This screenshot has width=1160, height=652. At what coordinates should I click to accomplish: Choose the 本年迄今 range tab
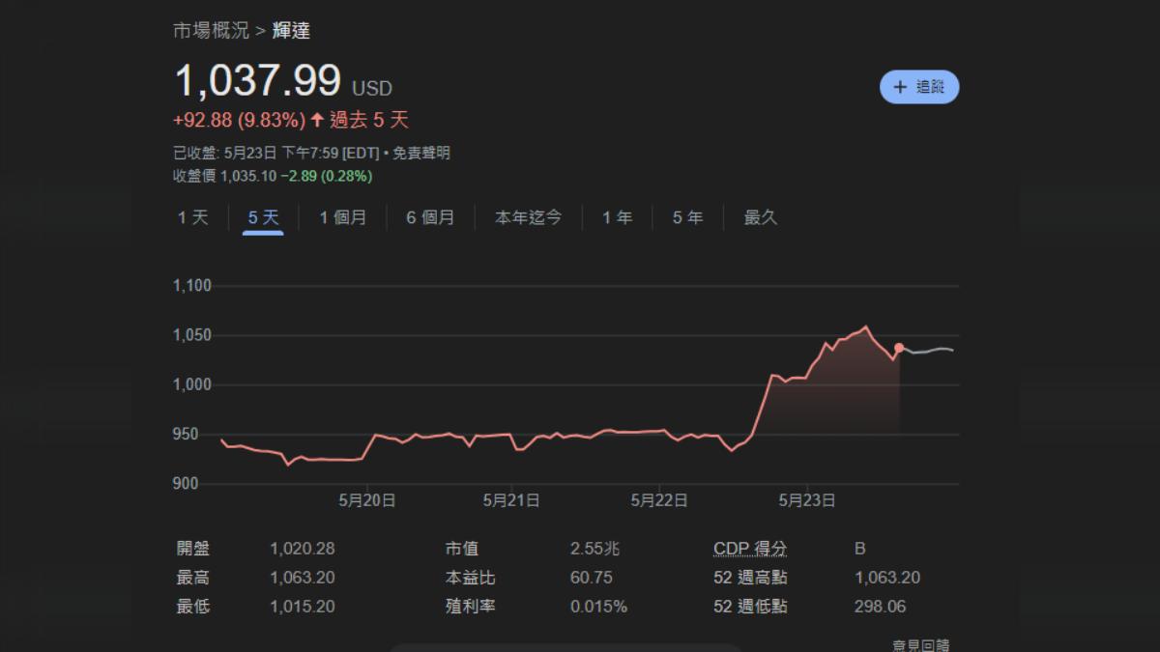coord(528,217)
